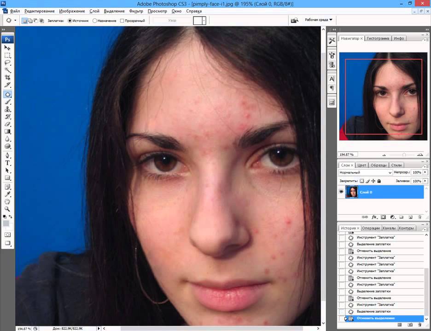
Task: Select the Rectangle shape tool
Action: (x=7, y=178)
